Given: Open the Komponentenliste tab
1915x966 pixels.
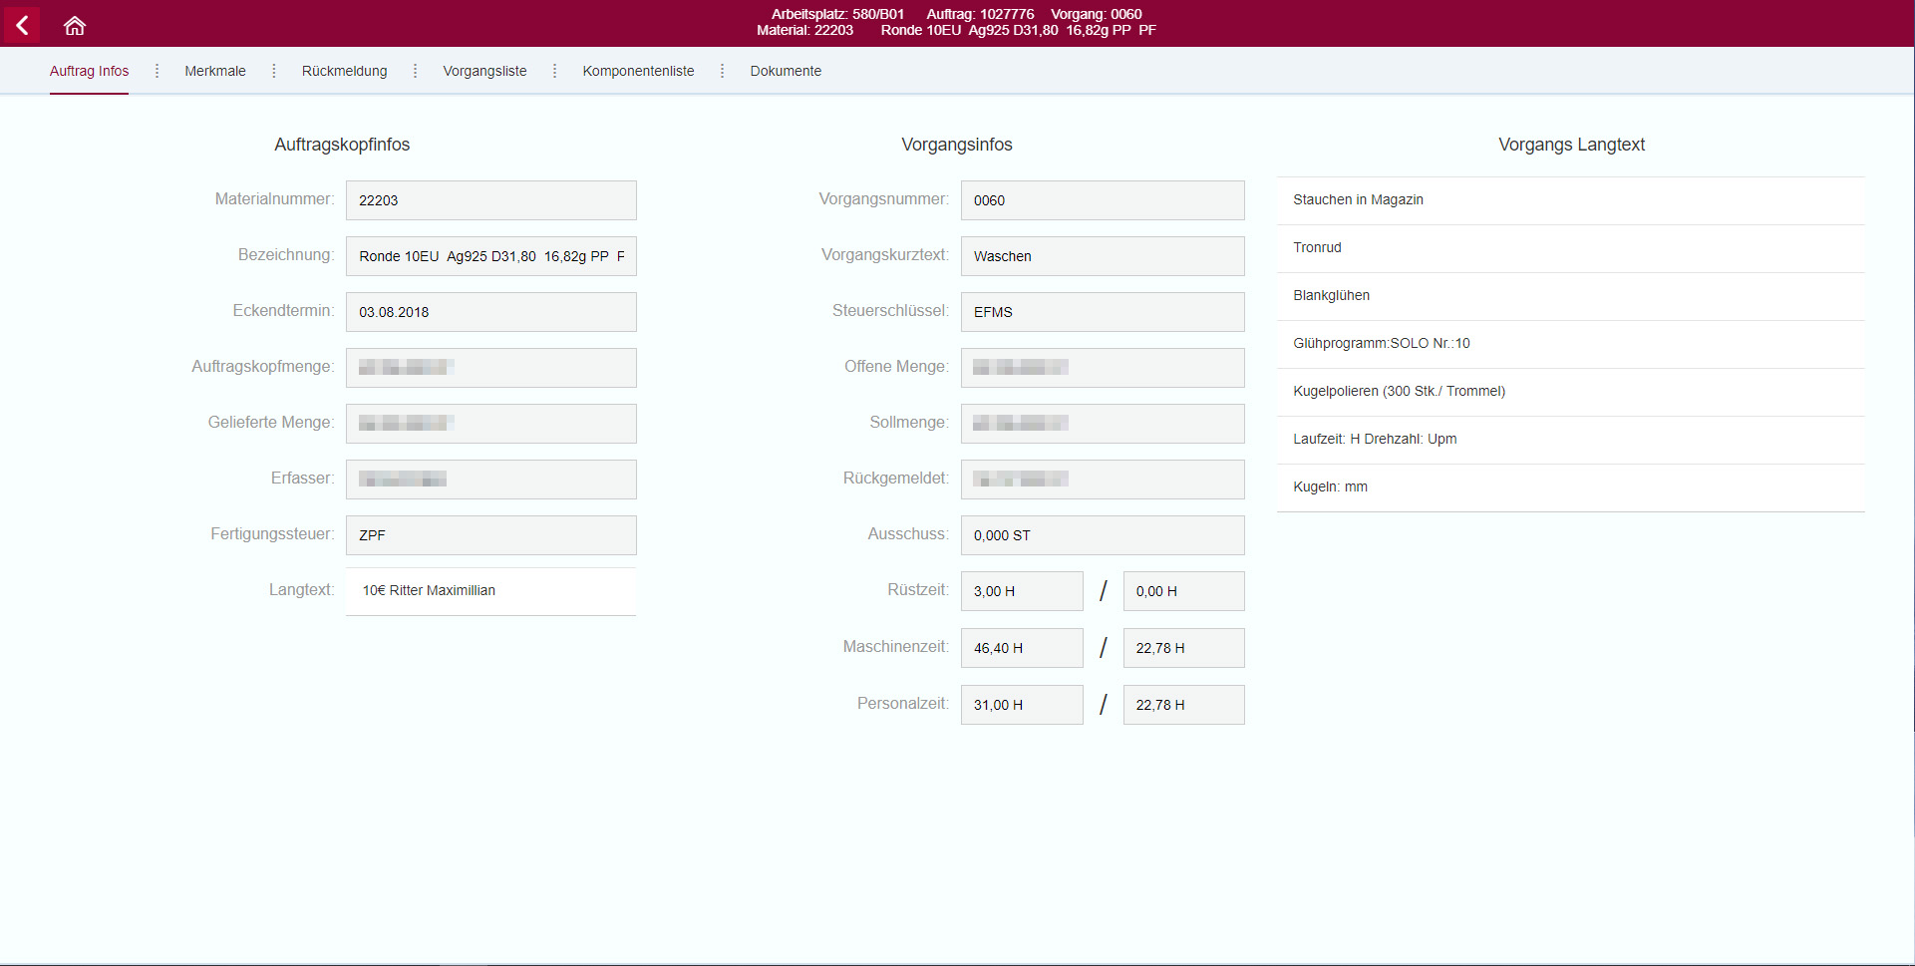Looking at the screenshot, I should [x=638, y=71].
